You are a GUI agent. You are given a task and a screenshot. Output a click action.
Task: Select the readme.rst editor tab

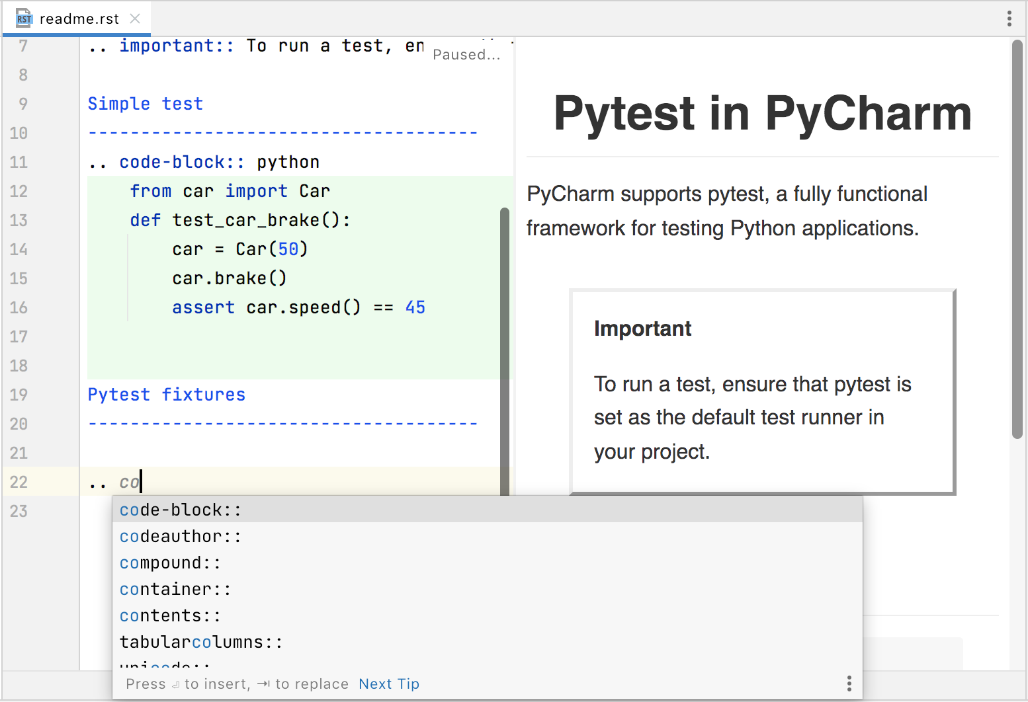pyautogui.click(x=79, y=19)
